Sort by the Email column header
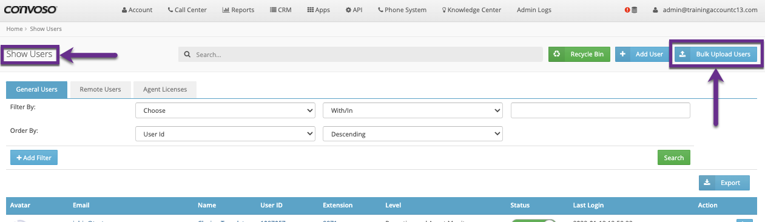 (81, 206)
